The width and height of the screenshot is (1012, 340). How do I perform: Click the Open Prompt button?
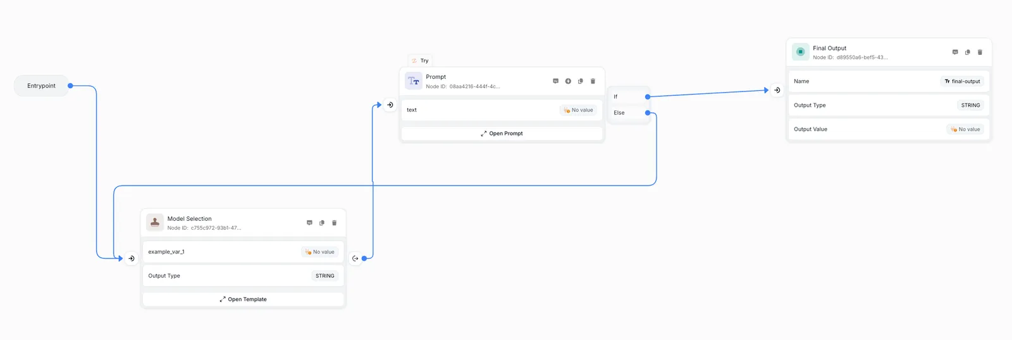502,134
